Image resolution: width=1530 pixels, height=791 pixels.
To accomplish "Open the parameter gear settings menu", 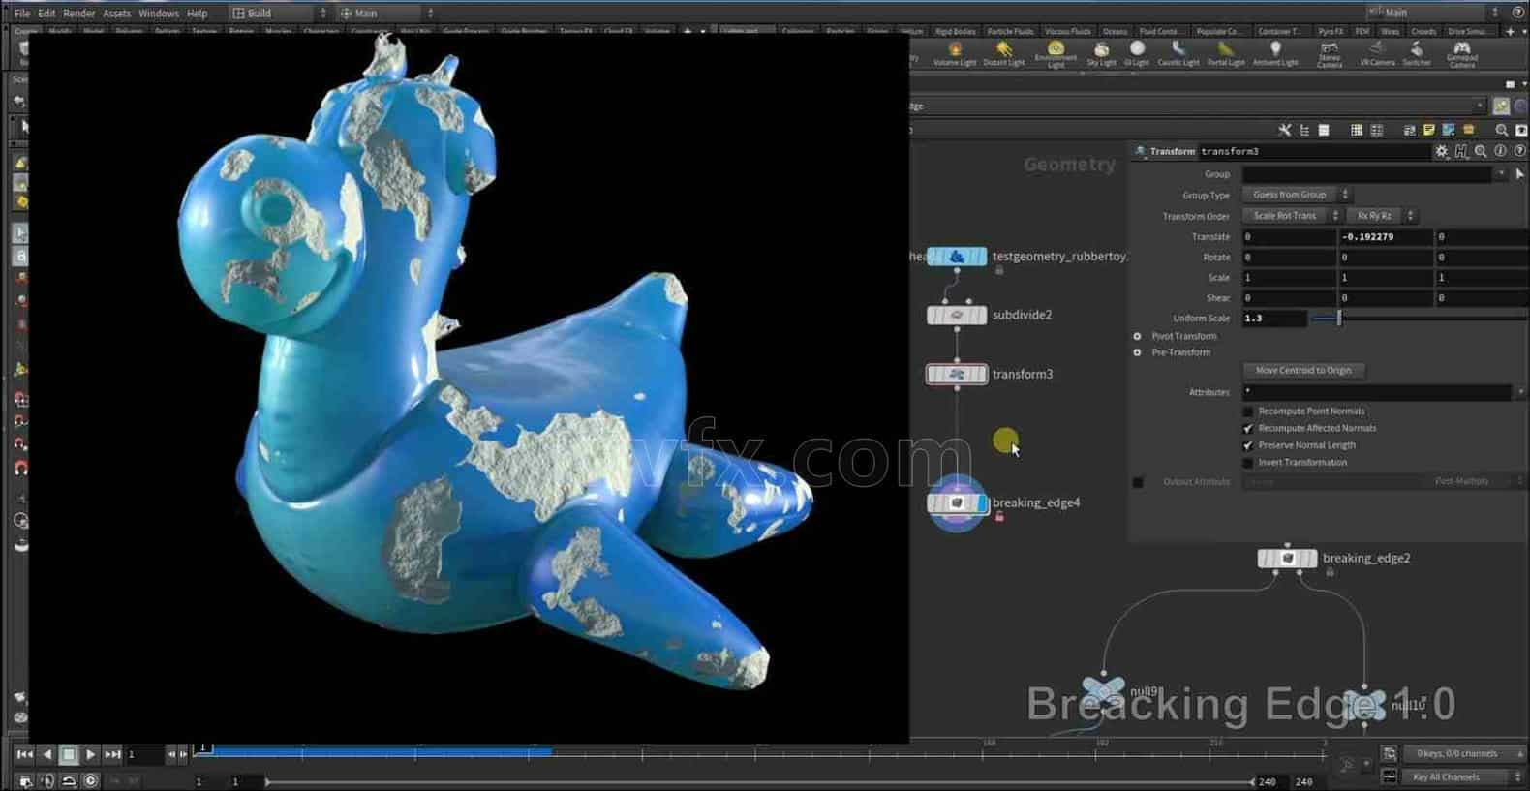I will [x=1442, y=151].
